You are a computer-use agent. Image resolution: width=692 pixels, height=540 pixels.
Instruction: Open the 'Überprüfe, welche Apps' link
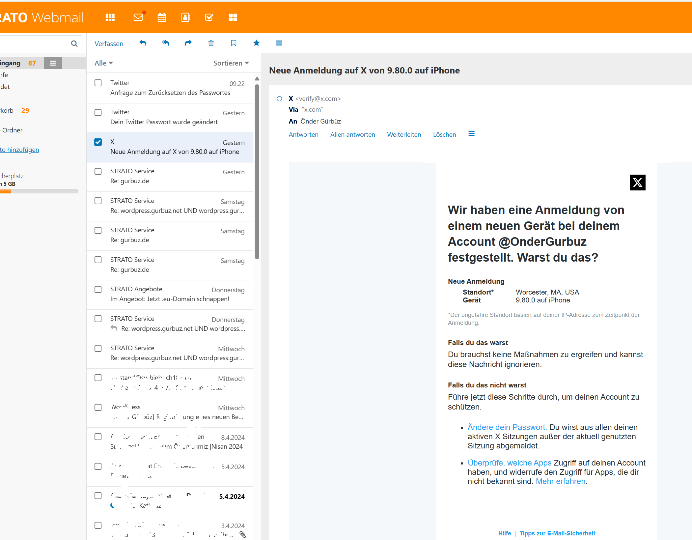(x=510, y=463)
